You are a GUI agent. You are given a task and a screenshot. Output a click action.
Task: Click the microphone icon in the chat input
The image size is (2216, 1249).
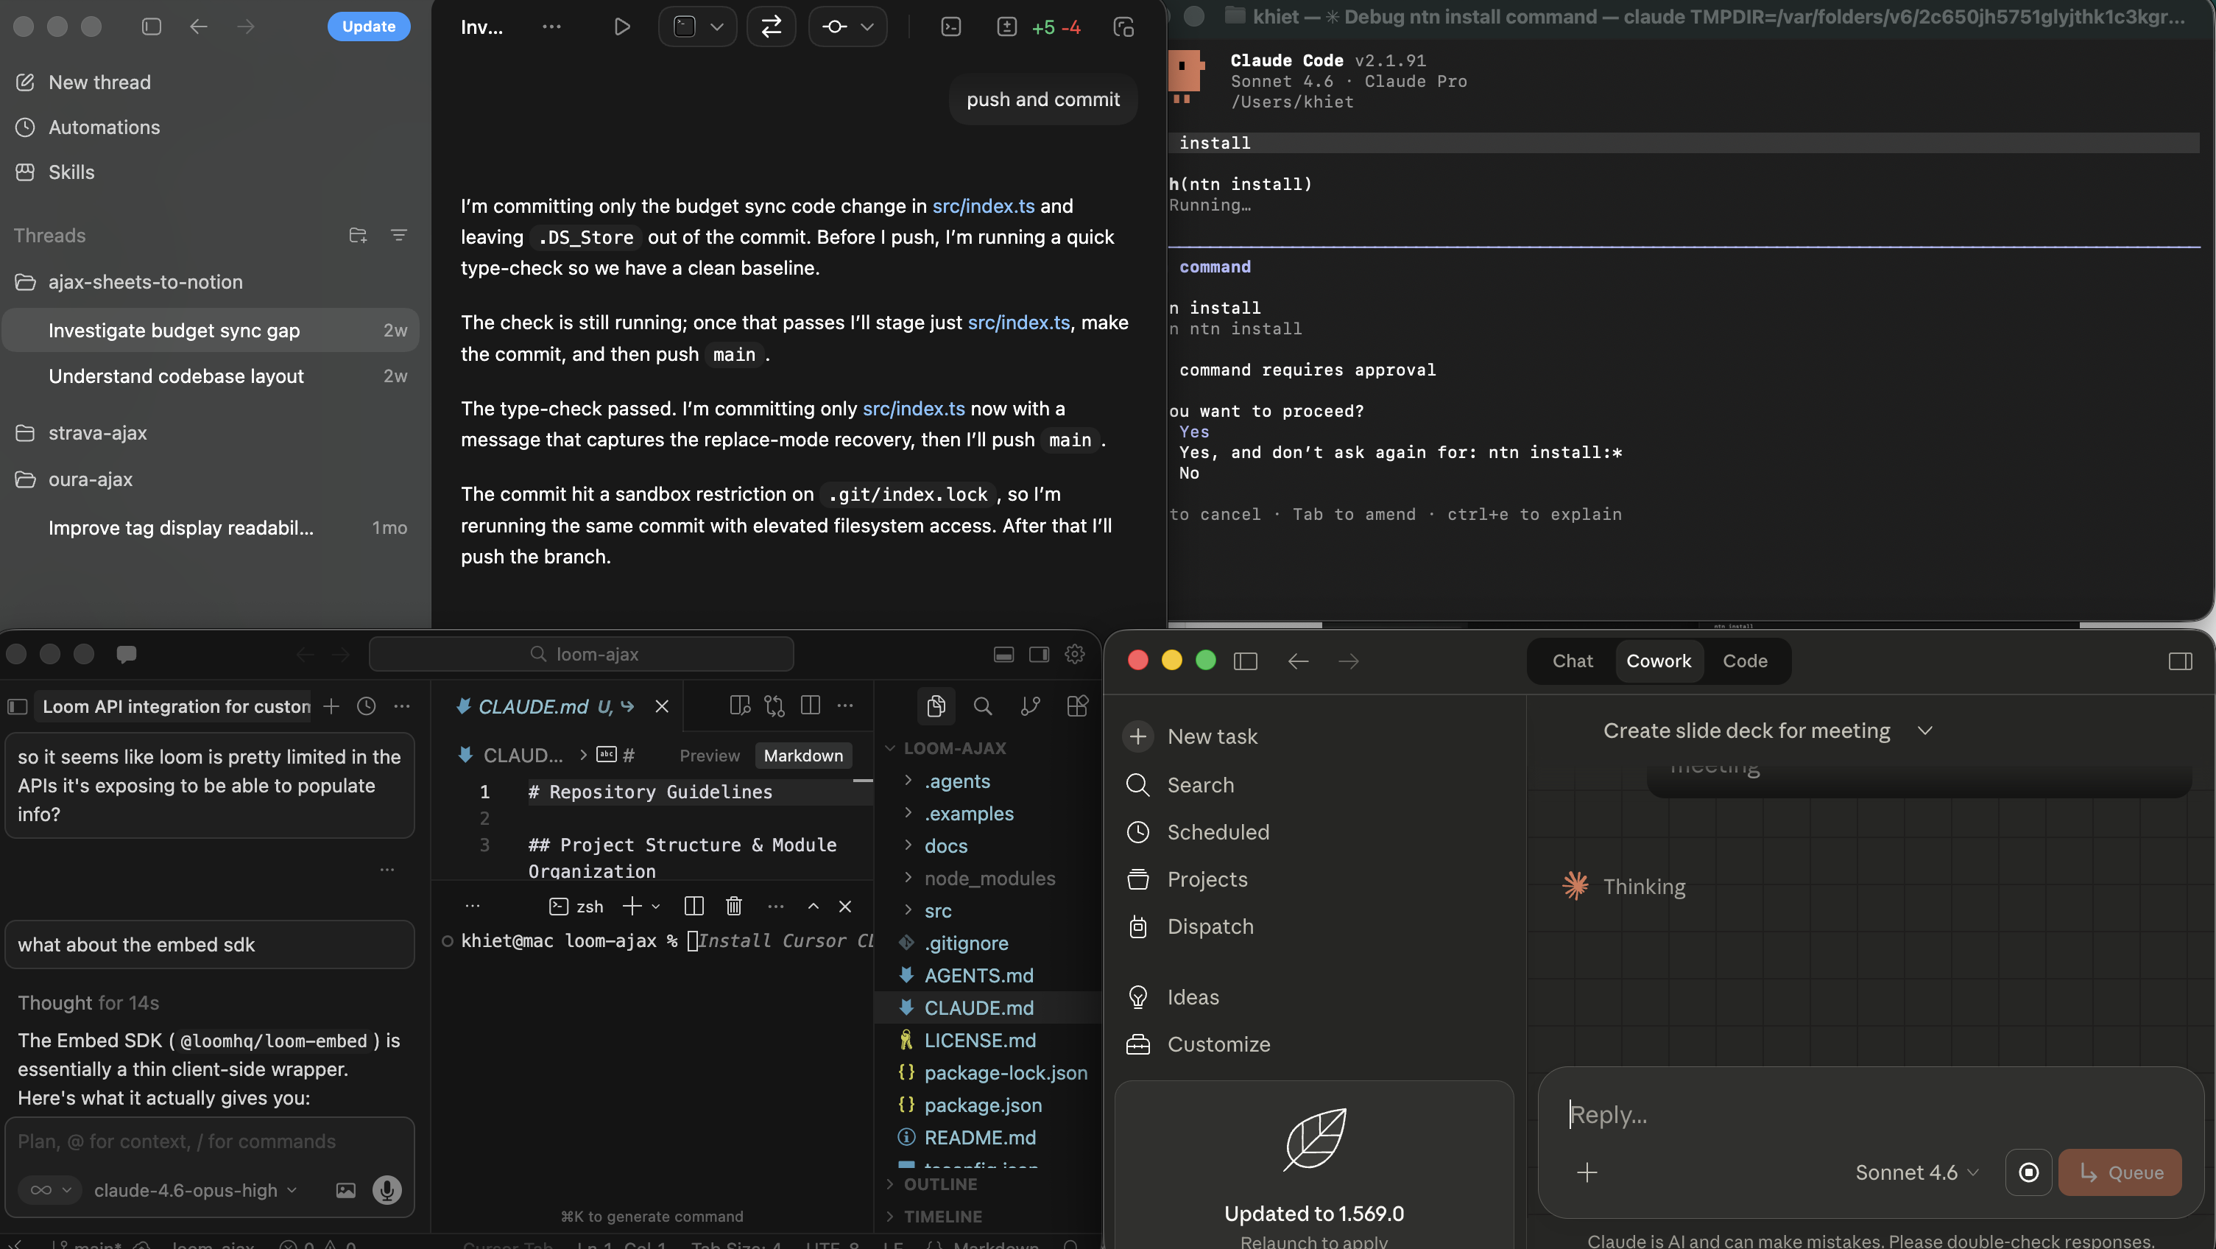(387, 1191)
